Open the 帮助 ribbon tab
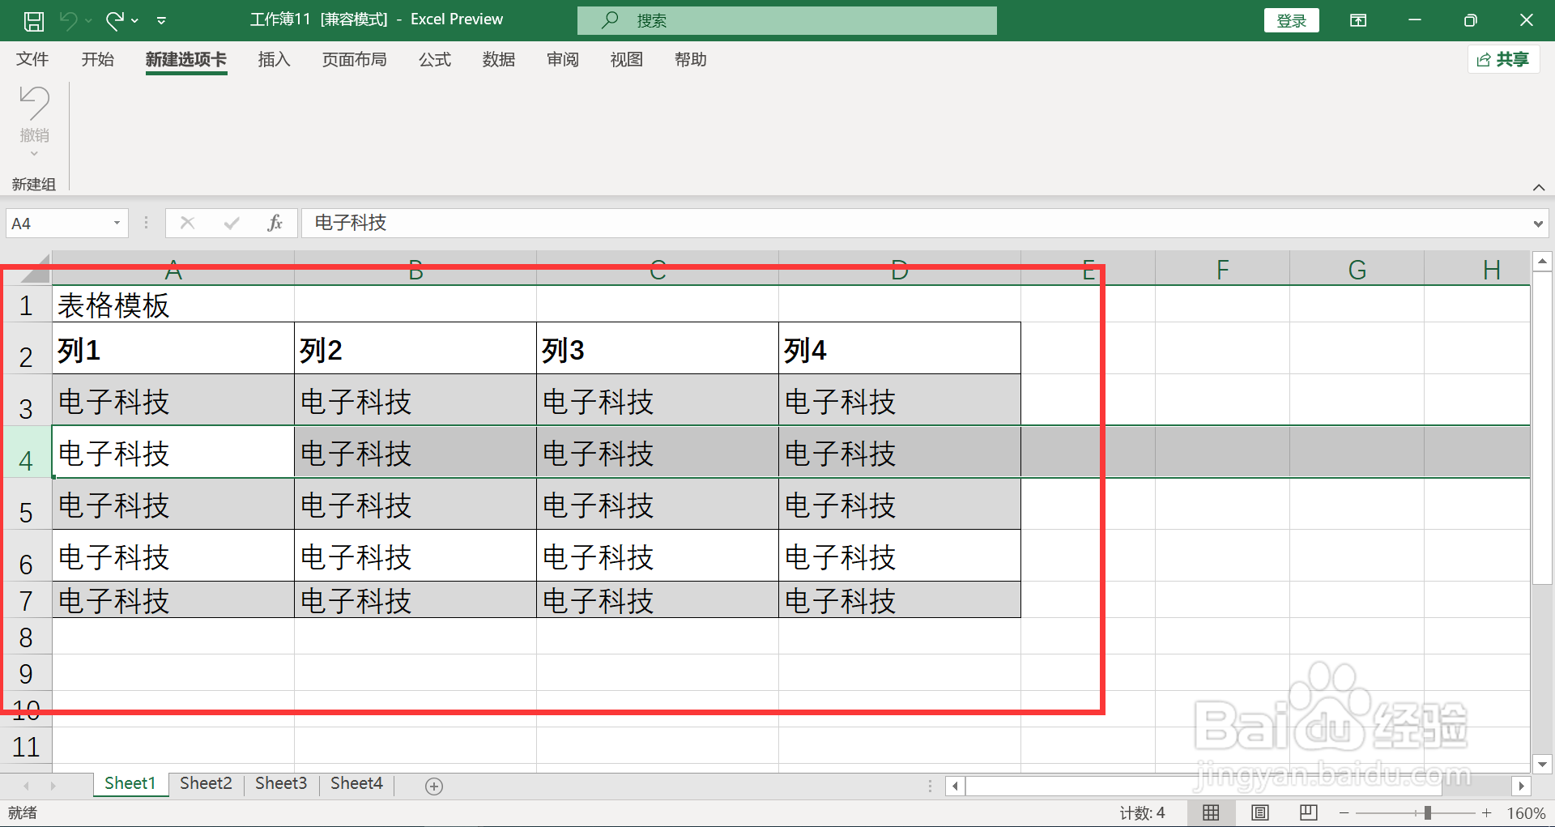Image resolution: width=1555 pixels, height=827 pixels. 691,60
